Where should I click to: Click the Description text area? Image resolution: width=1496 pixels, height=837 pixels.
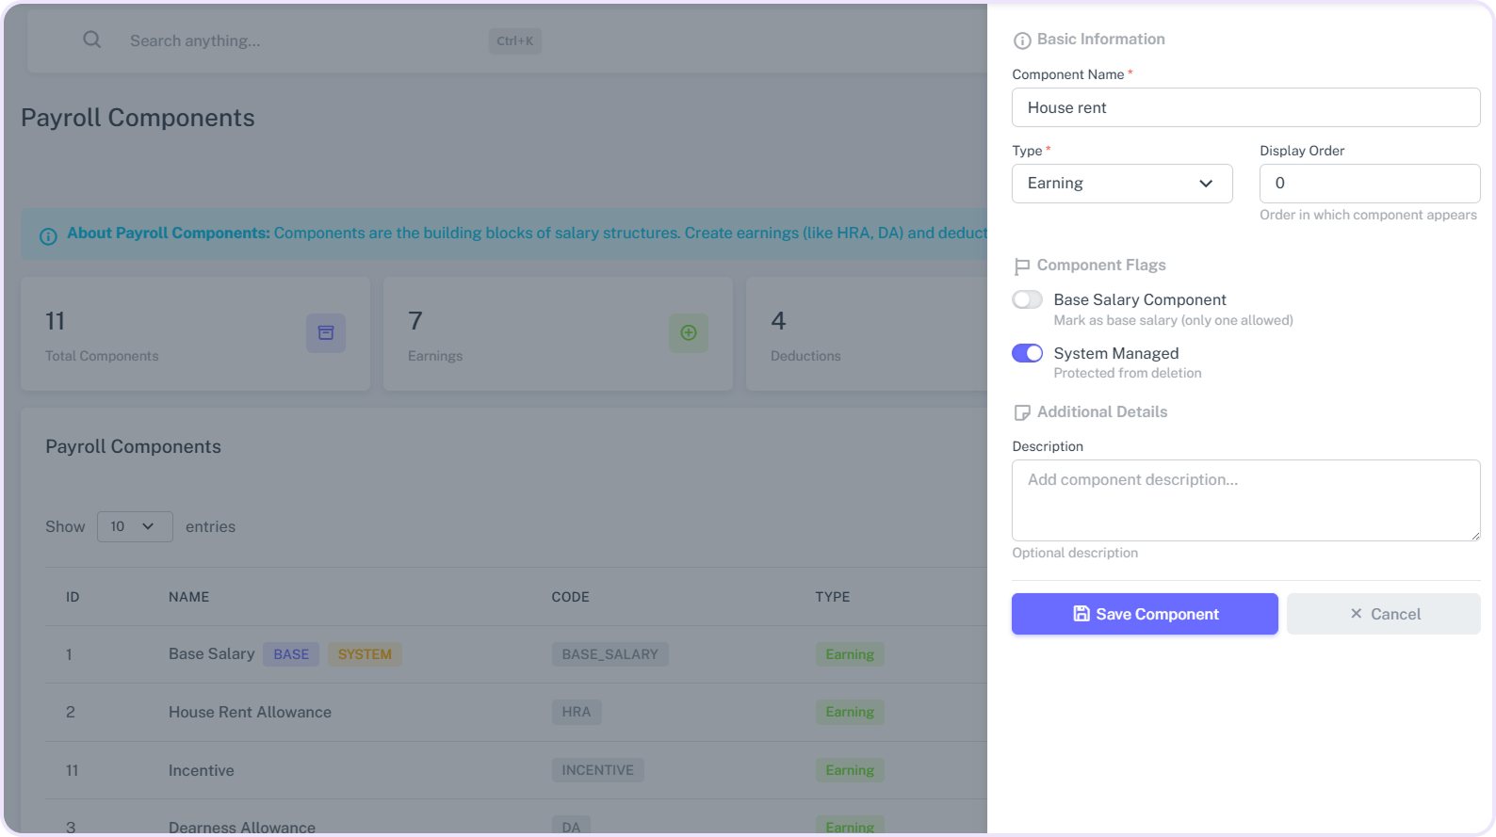pos(1245,500)
